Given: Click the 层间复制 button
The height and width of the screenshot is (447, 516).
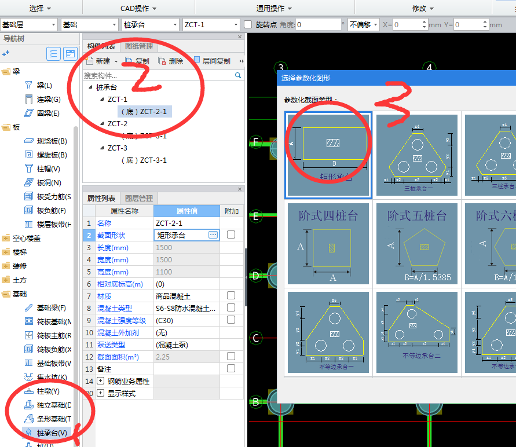Looking at the screenshot, I should pos(213,61).
